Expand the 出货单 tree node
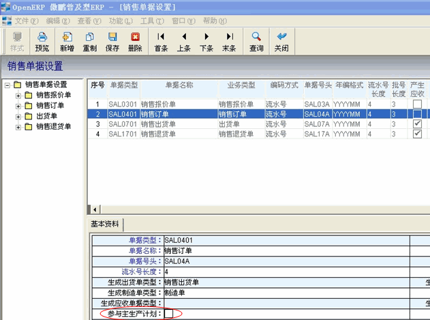The width and height of the screenshot is (430, 320). click(18, 117)
